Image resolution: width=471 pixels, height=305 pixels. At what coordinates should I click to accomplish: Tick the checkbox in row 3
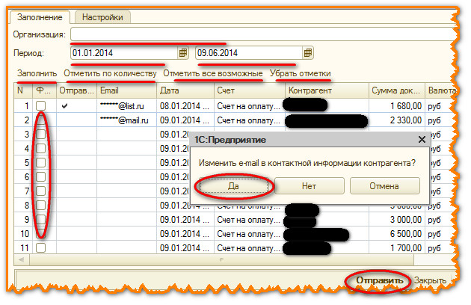[41, 134]
